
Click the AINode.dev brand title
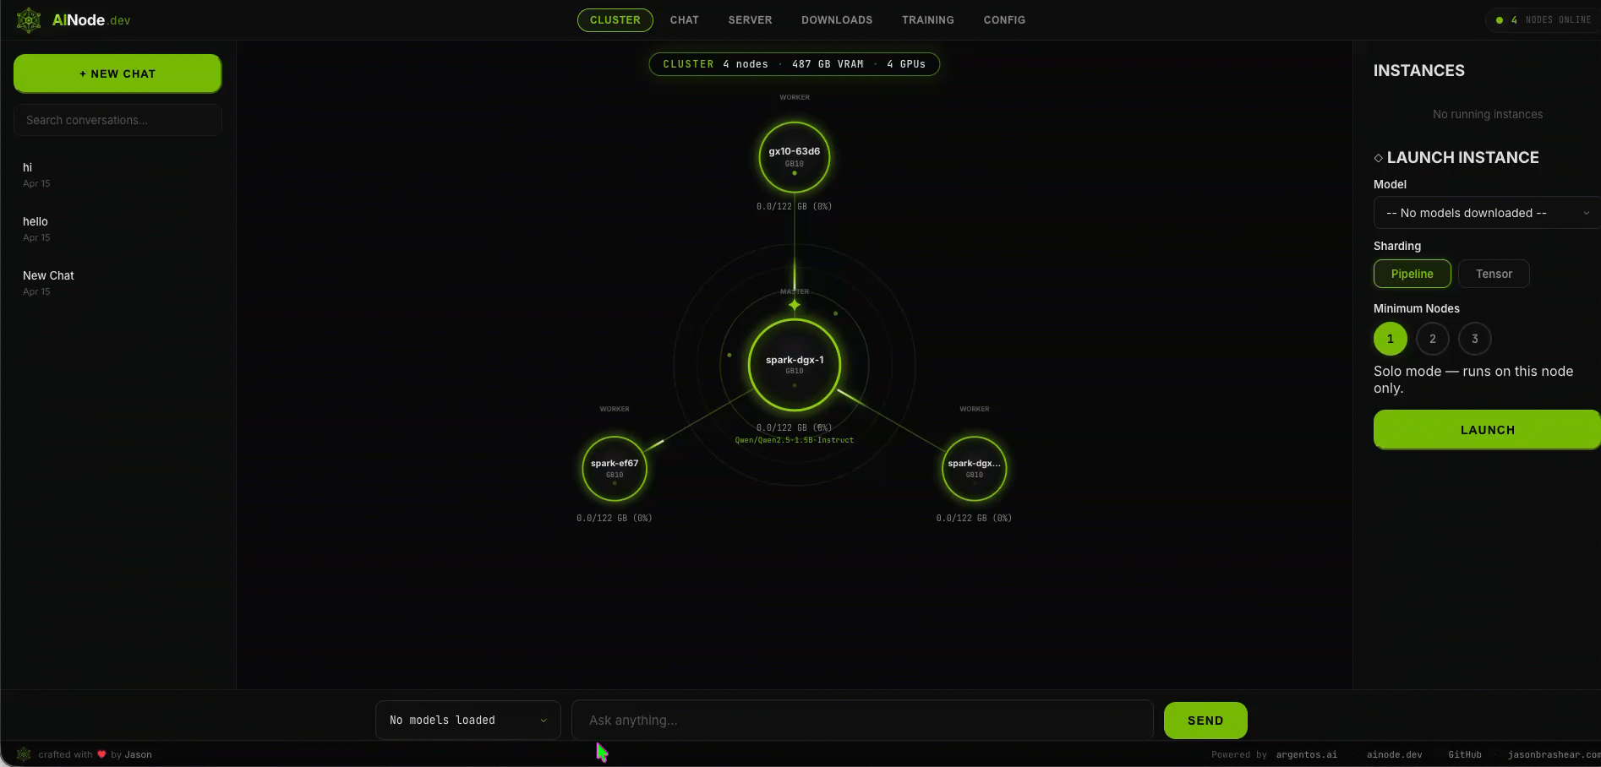(x=91, y=20)
